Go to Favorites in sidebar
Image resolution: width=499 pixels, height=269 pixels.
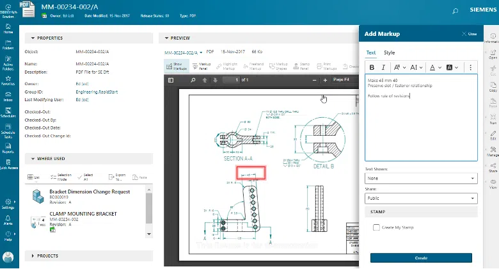[x=8, y=81]
